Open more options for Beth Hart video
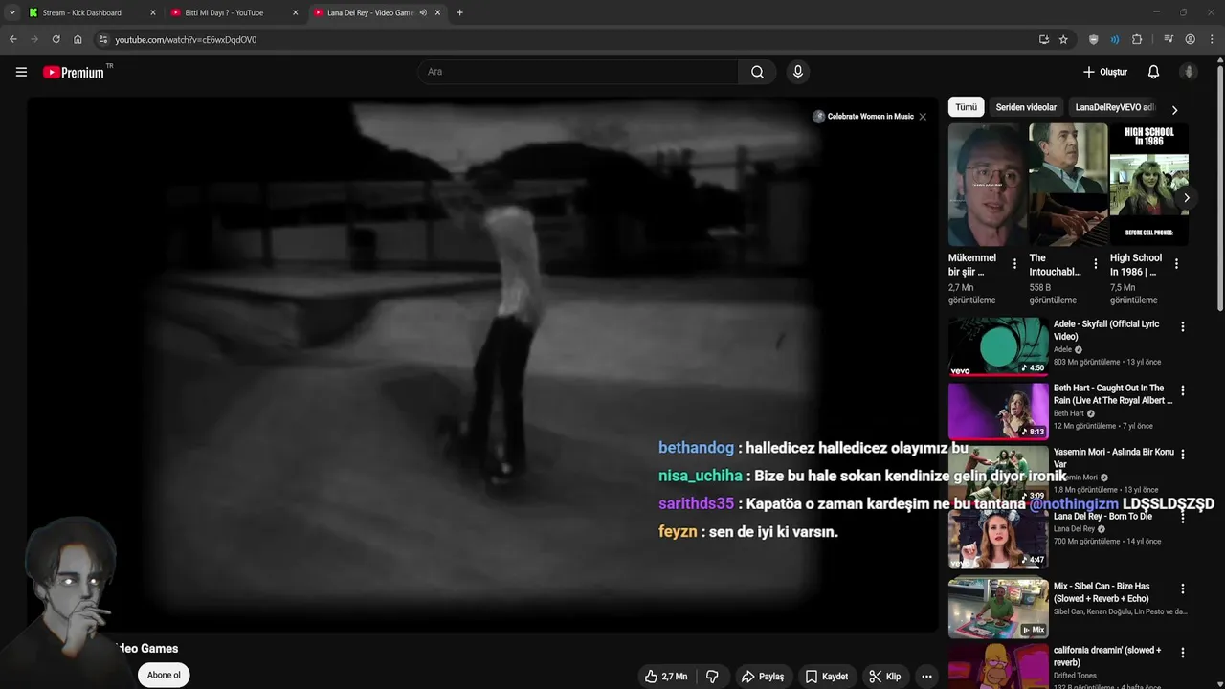 tap(1183, 390)
